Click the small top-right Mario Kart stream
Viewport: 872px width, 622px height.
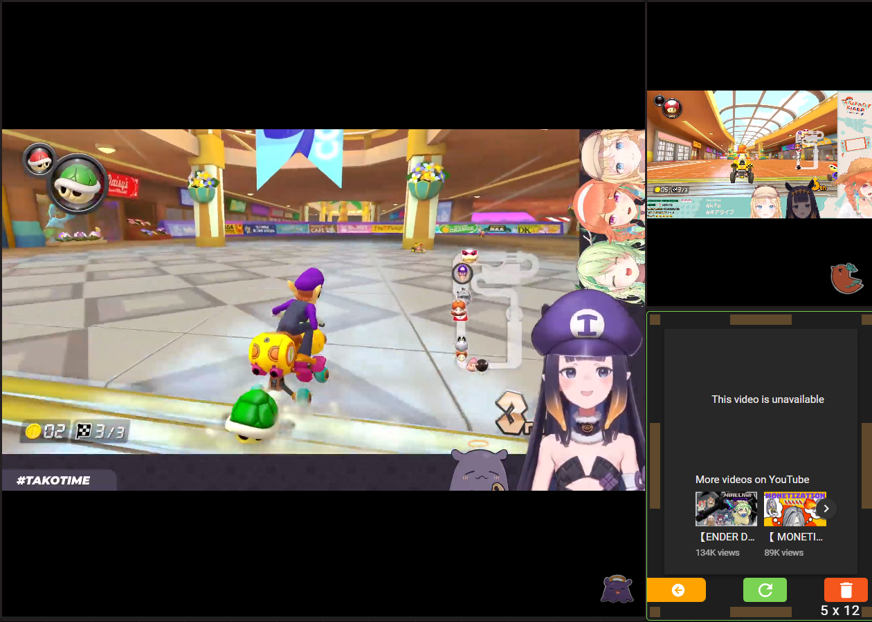[759, 155]
